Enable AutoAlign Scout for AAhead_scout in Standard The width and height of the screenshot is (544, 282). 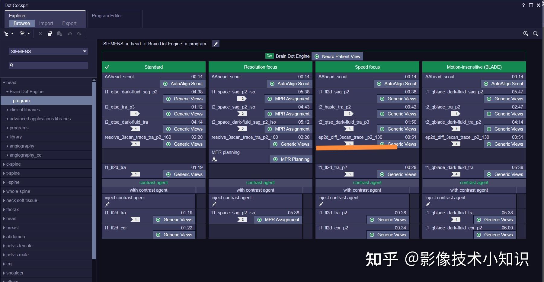pyautogui.click(x=183, y=84)
